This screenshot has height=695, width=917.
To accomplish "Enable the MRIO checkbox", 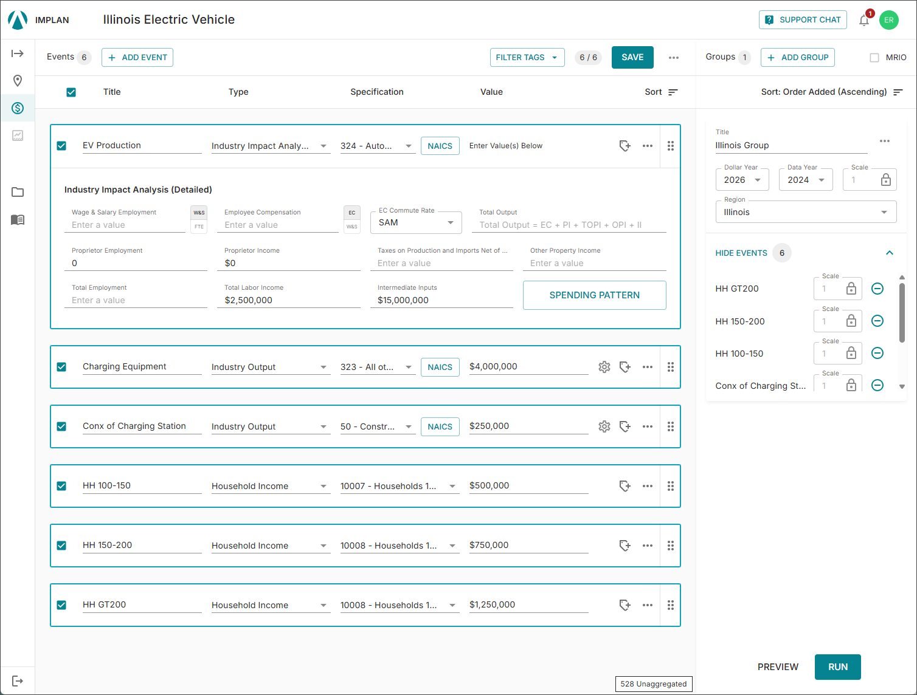I will pyautogui.click(x=874, y=58).
